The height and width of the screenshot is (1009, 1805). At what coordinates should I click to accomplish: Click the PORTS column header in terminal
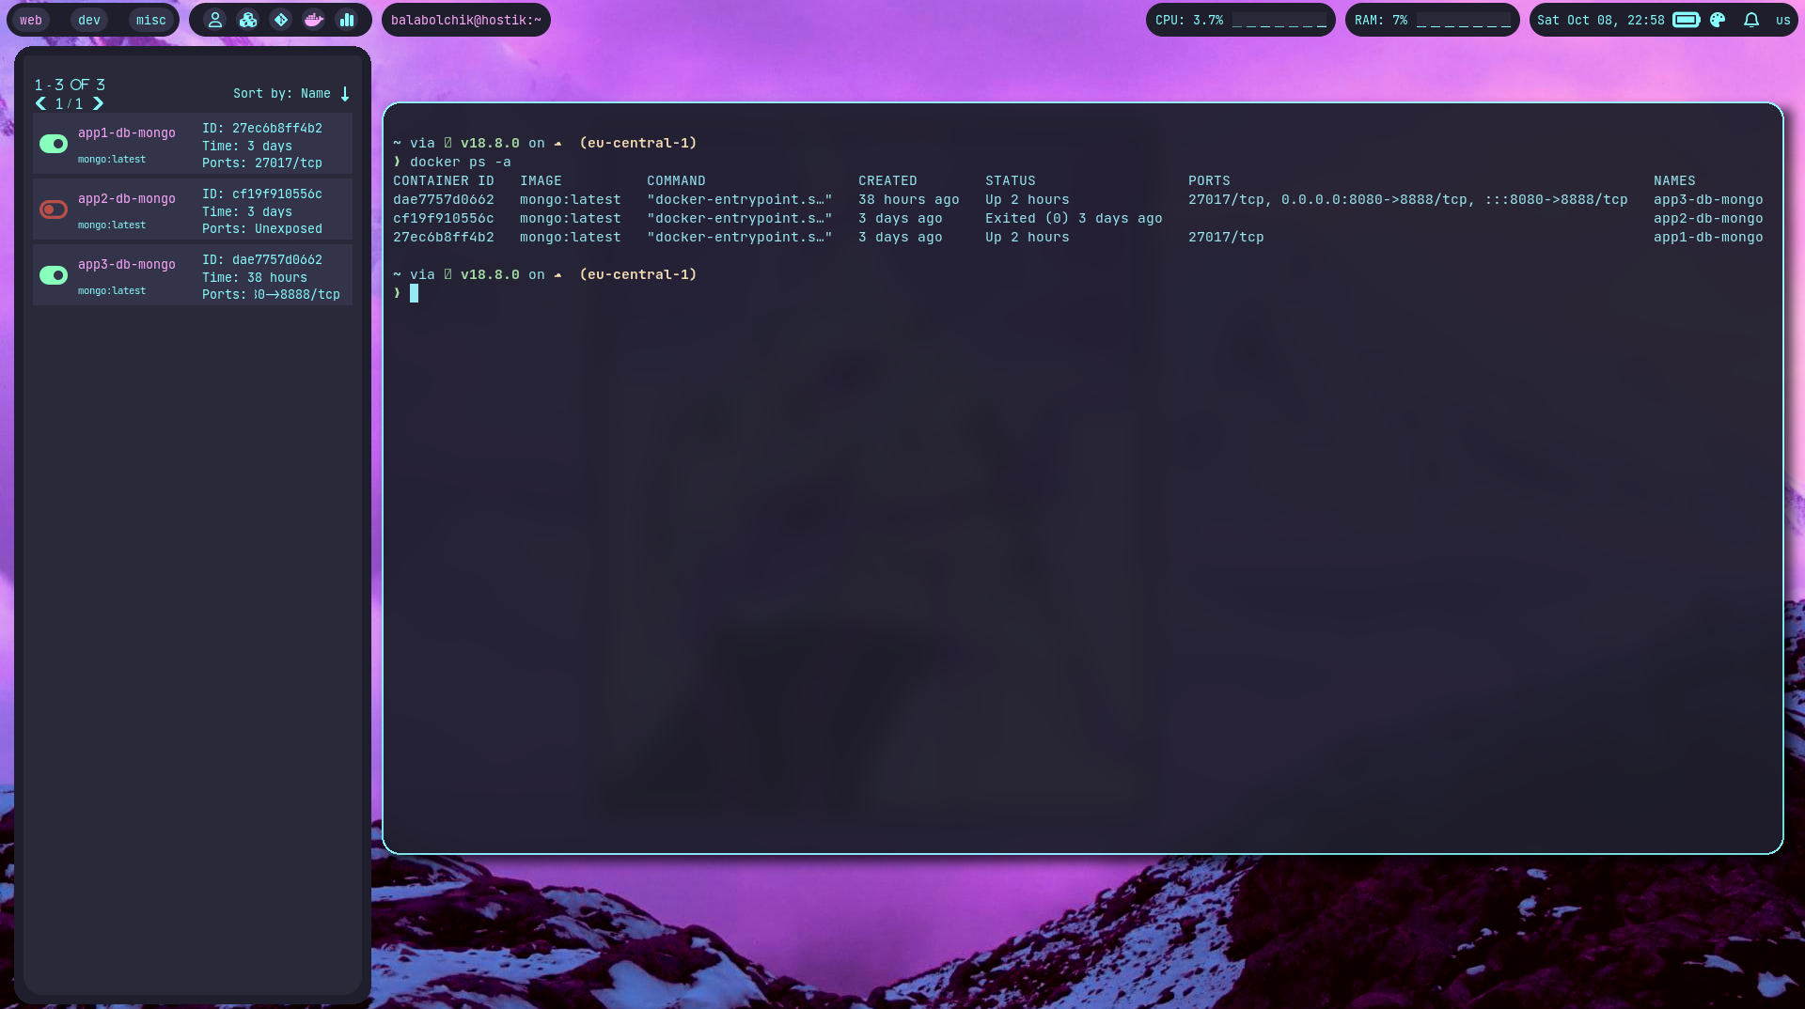click(x=1209, y=180)
